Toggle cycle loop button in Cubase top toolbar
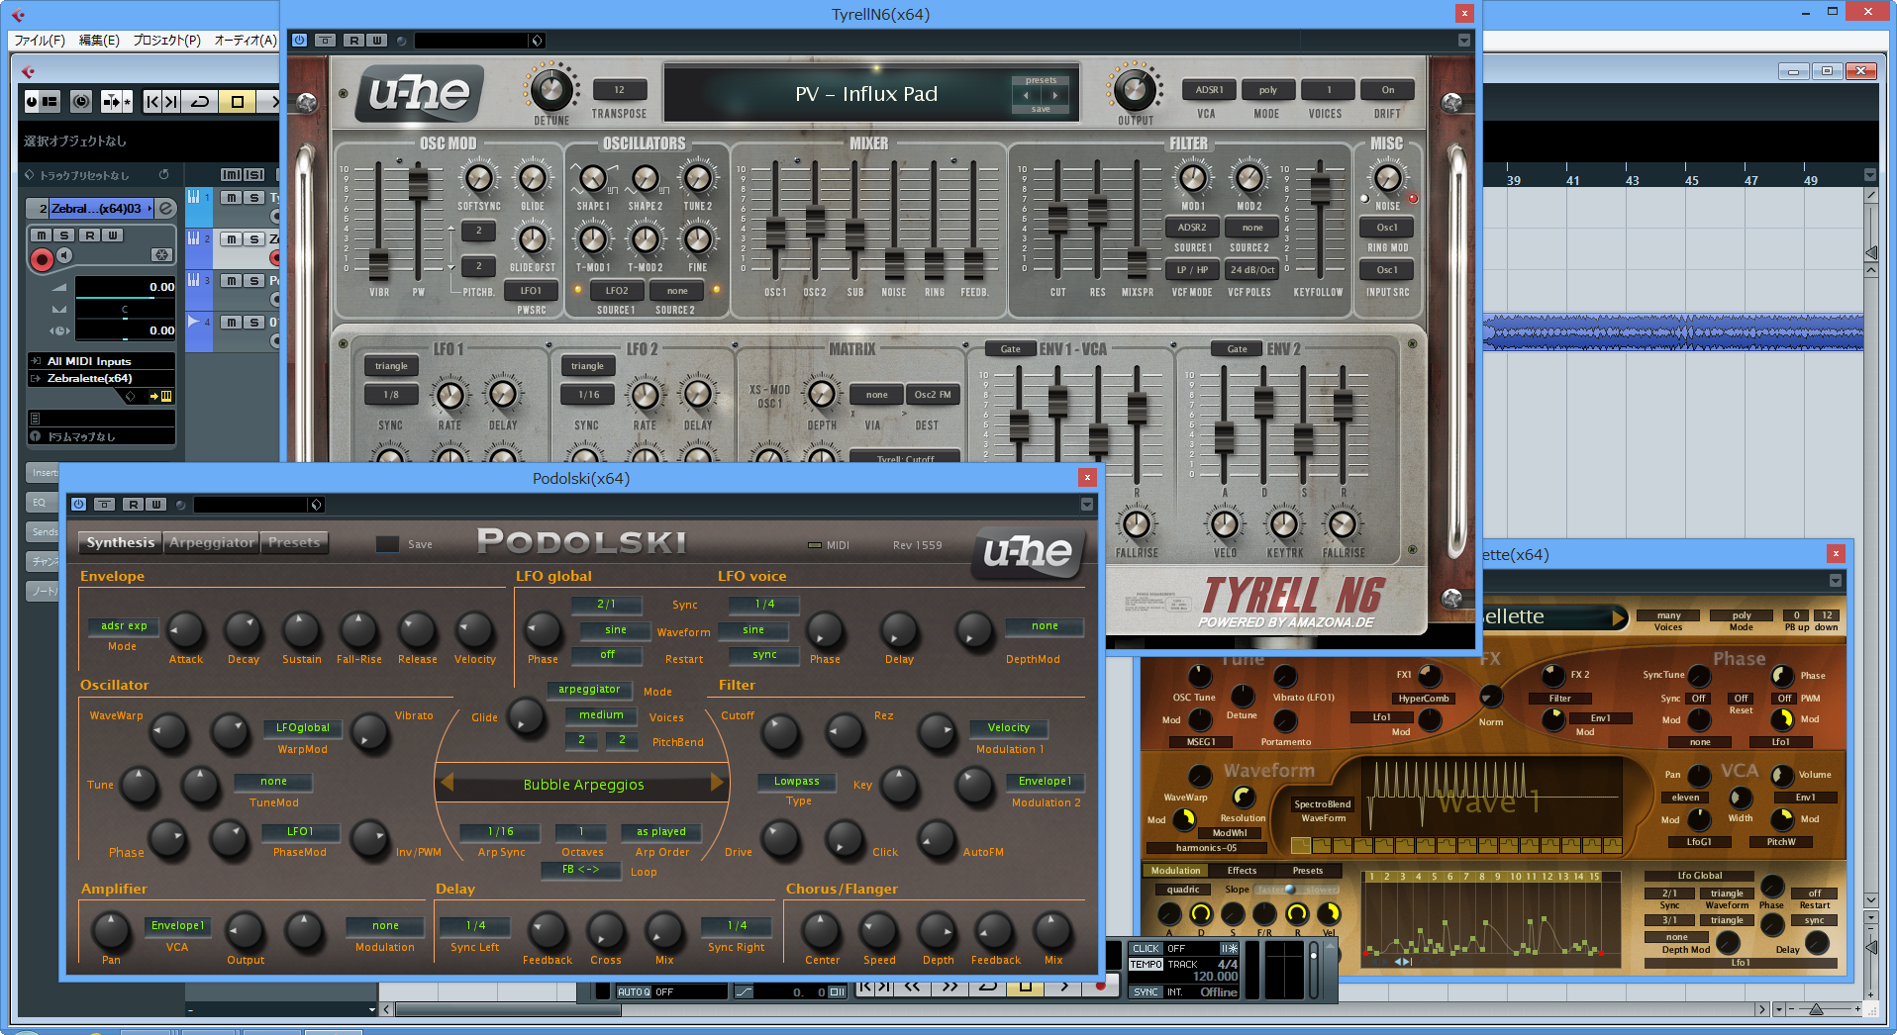 click(200, 101)
